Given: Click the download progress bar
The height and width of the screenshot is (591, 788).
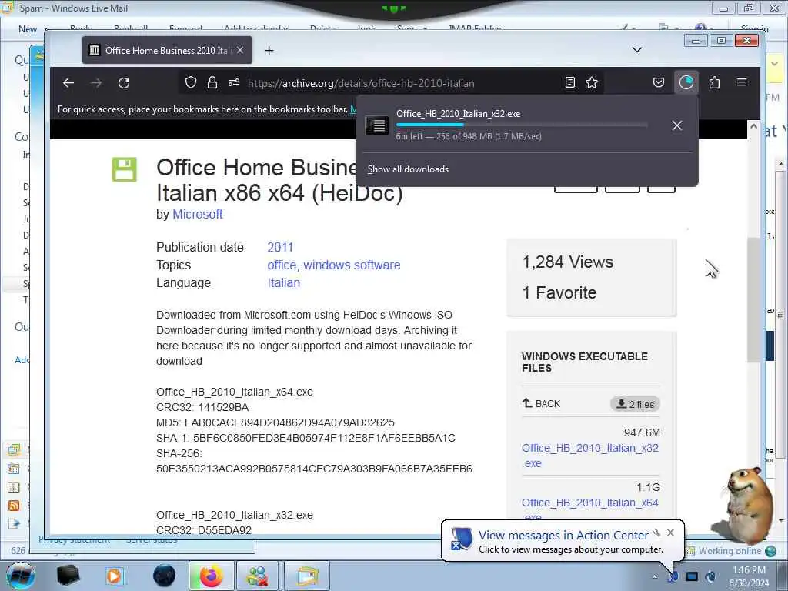Looking at the screenshot, I should coord(522,125).
